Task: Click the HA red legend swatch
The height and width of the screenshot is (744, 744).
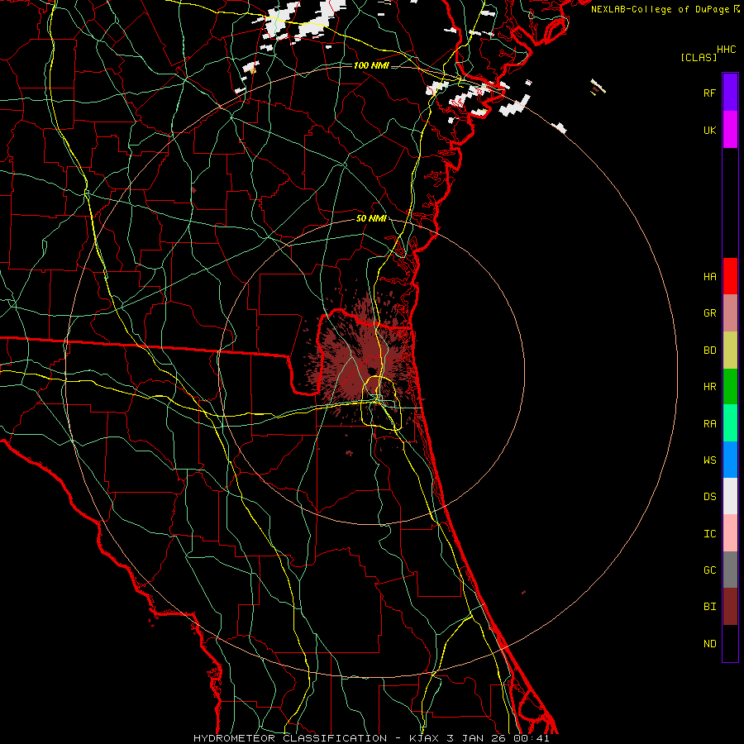Action: click(730, 276)
